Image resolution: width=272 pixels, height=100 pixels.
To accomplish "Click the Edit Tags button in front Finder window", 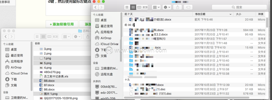I will (188, 7).
